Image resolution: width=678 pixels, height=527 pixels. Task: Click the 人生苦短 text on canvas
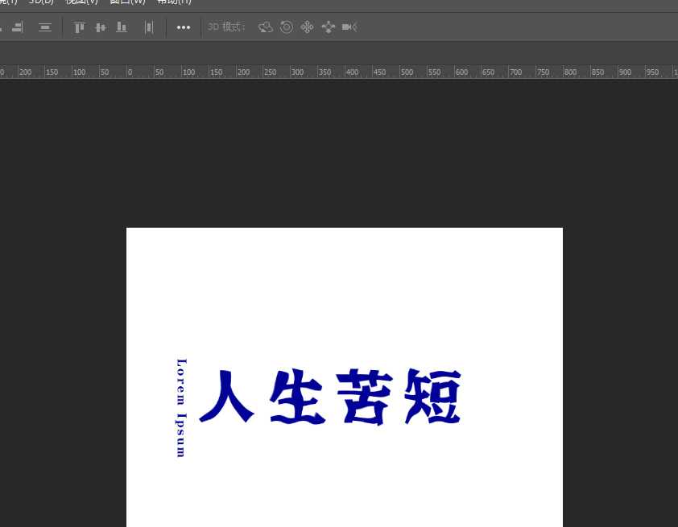[330, 396]
